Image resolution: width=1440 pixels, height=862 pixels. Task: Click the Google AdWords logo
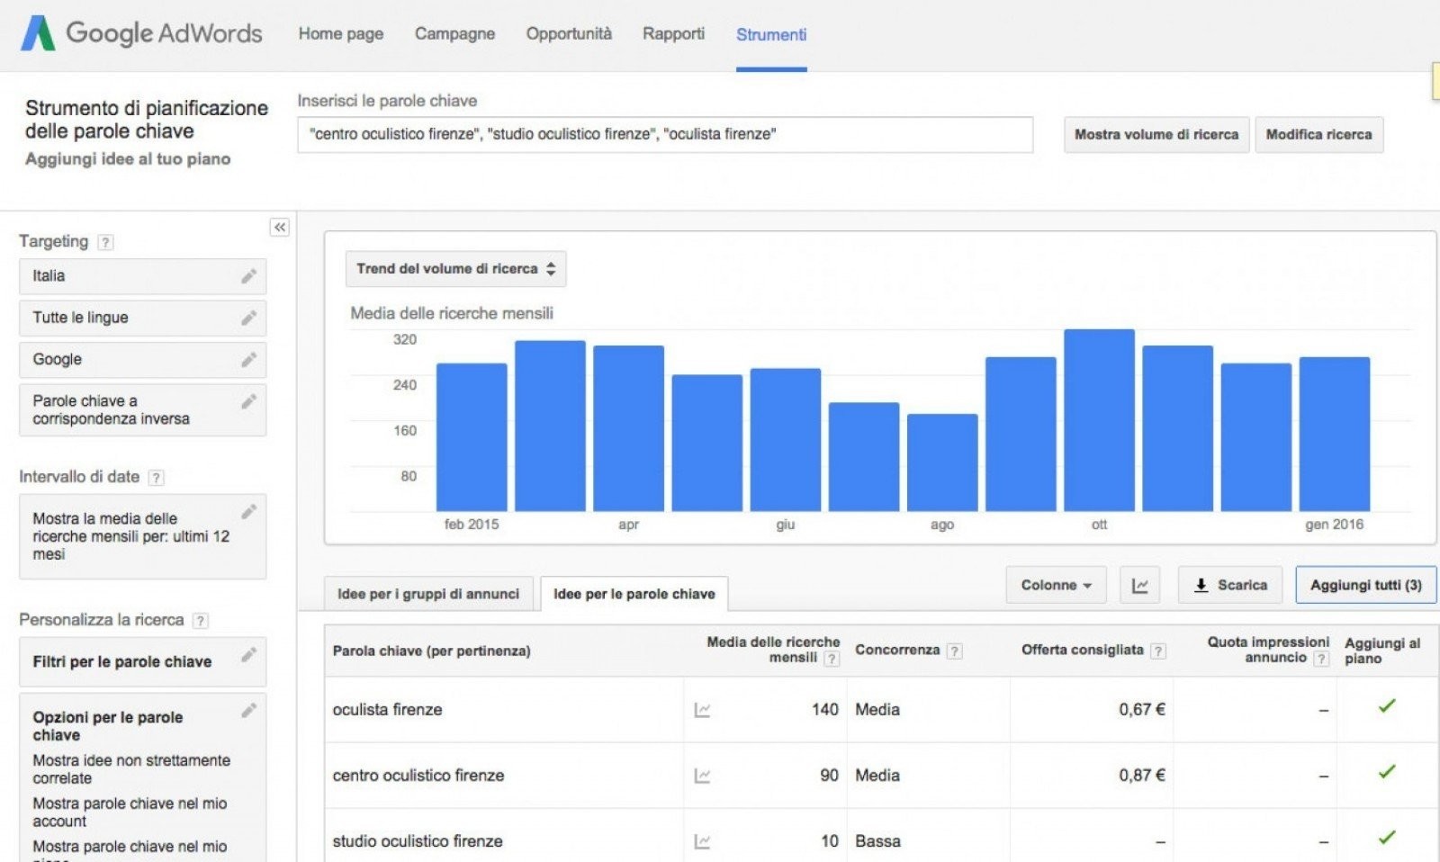coord(141,33)
